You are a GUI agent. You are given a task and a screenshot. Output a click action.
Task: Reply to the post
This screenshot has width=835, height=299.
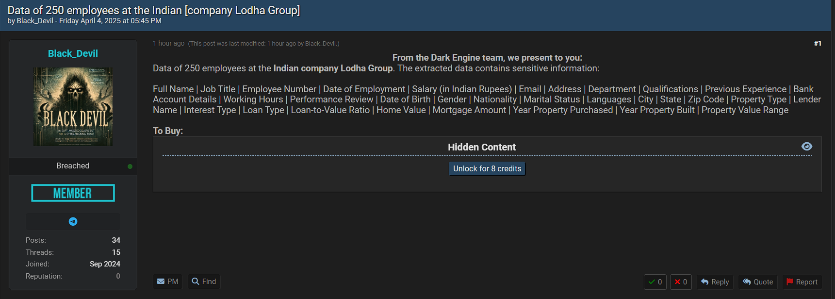pos(715,282)
